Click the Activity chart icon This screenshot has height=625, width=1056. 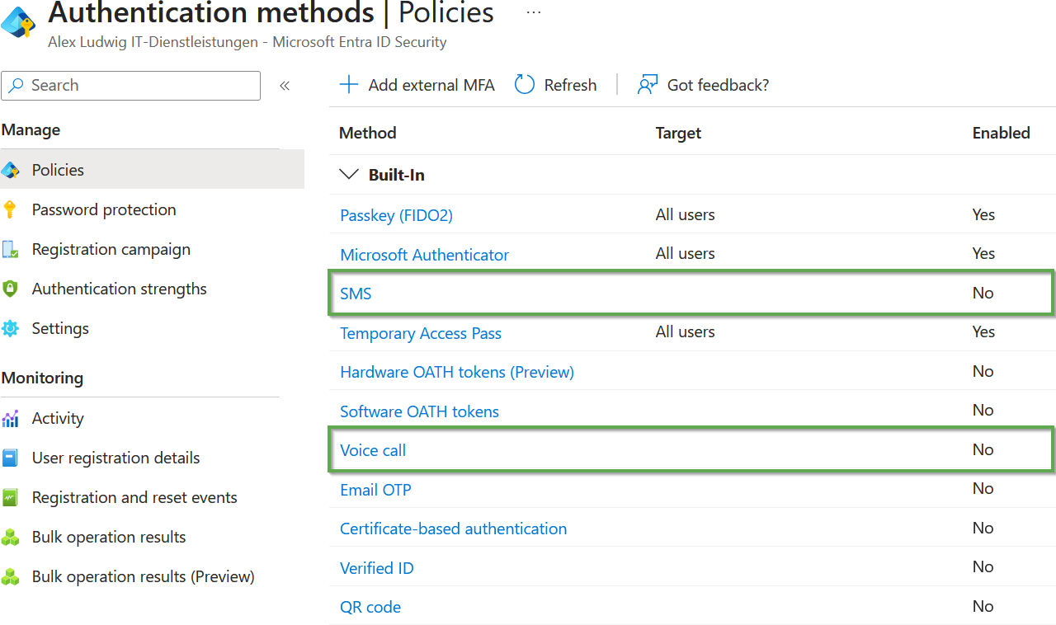10,419
